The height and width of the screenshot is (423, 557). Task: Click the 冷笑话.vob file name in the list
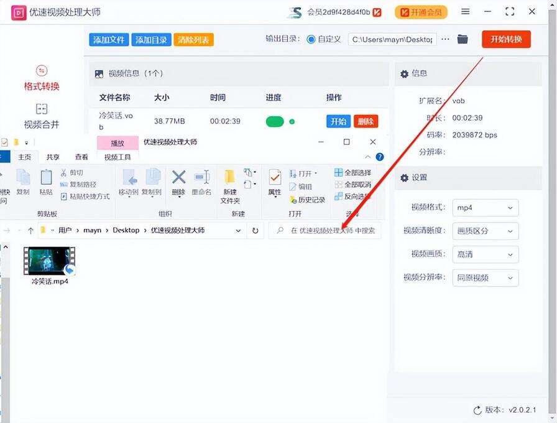point(116,121)
